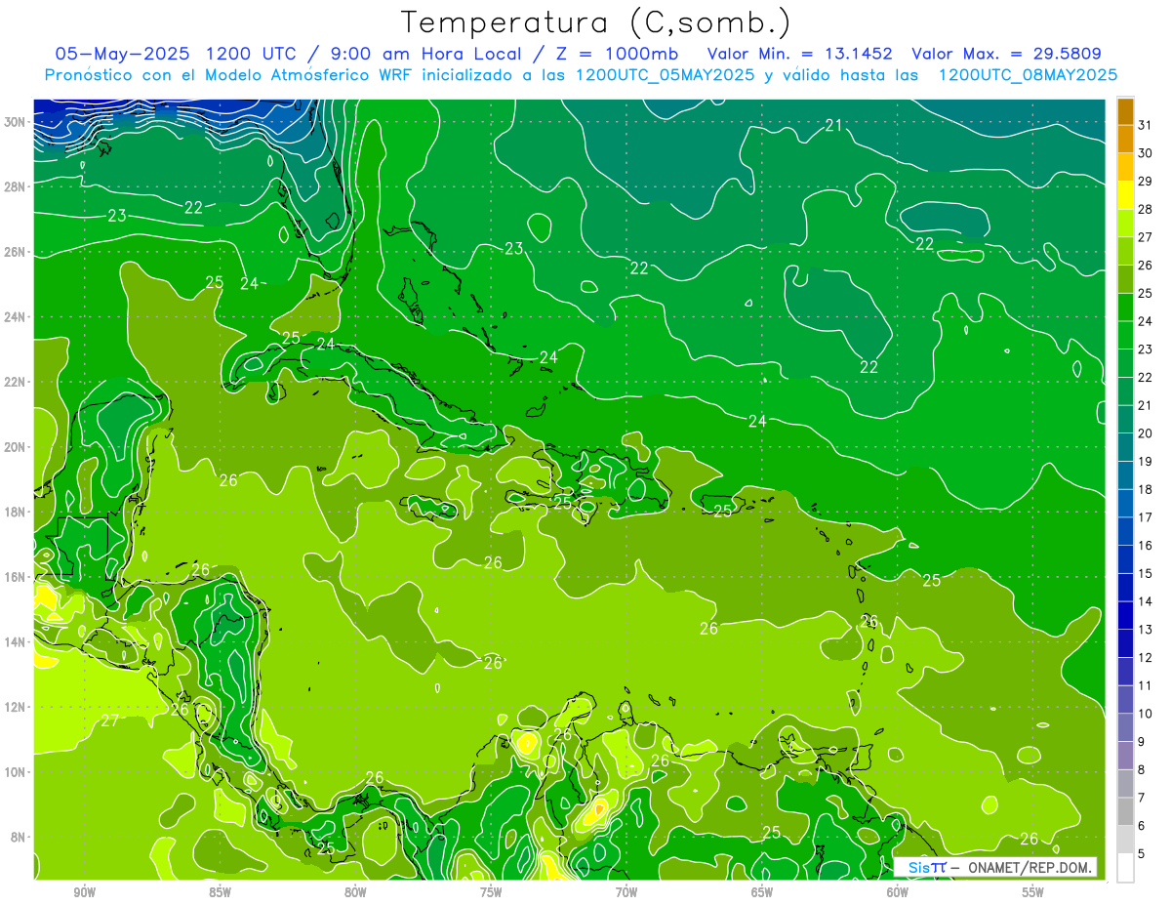Click the legend value label 18
This screenshot has height=905, width=1171.
coord(1145,489)
